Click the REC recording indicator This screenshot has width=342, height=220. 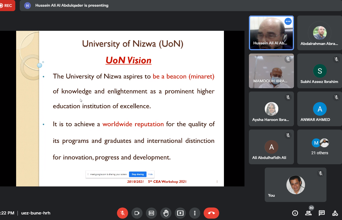point(6,6)
